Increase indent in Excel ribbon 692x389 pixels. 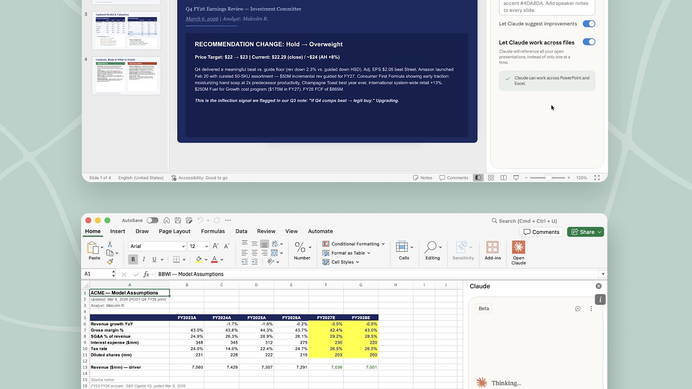pos(254,261)
